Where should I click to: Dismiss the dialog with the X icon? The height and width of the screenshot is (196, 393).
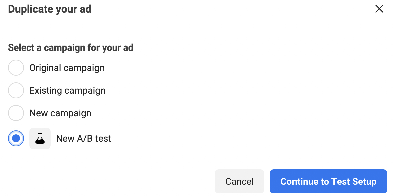pos(379,9)
